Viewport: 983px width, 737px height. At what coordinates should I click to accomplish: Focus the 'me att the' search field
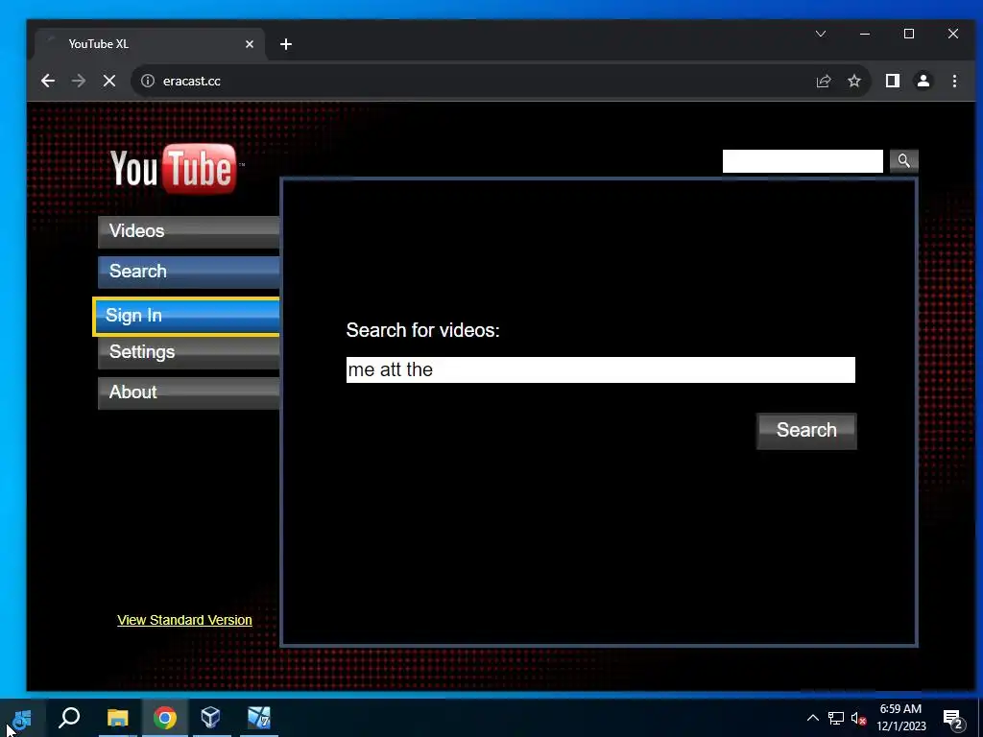coord(601,369)
